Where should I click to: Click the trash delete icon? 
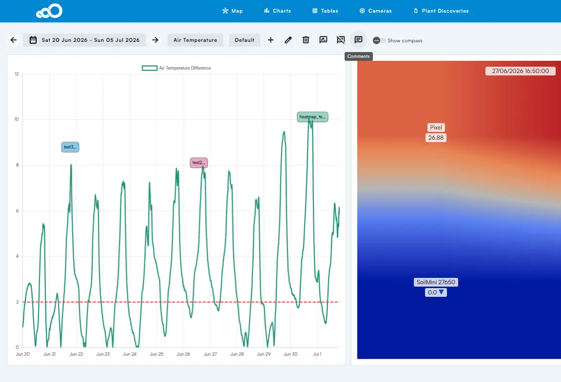point(306,40)
